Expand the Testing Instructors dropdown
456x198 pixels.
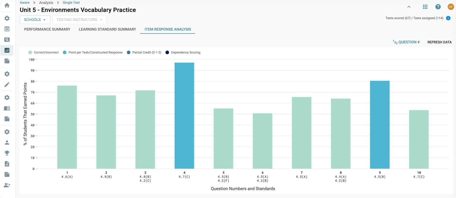[80, 20]
